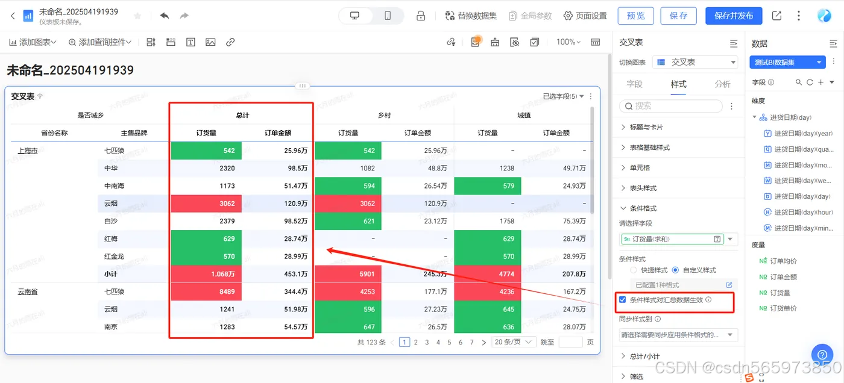The height and width of the screenshot is (383, 844).
Task: Insert an image widget
Action: click(x=210, y=42)
